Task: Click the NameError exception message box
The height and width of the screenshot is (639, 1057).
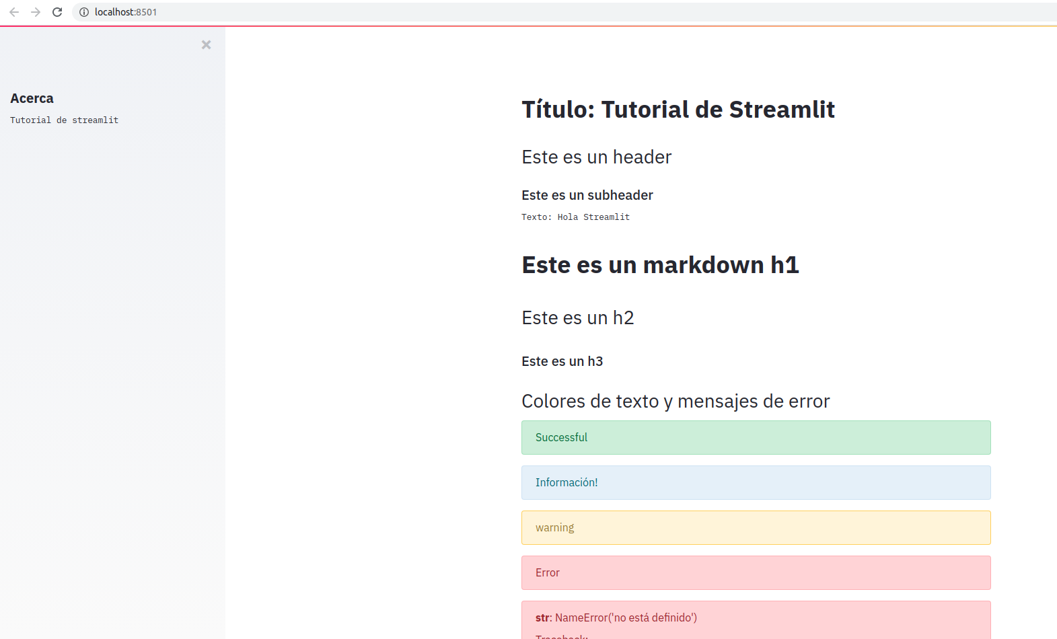Action: 756,619
